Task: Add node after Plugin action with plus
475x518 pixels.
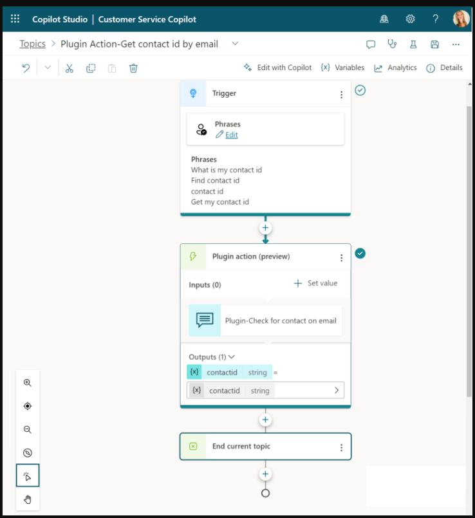Action: (265, 420)
